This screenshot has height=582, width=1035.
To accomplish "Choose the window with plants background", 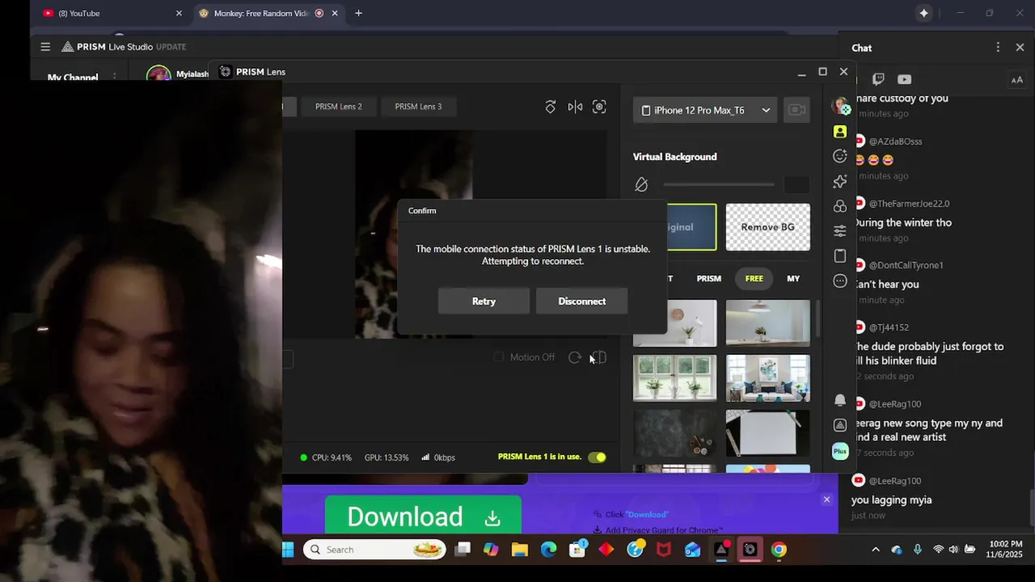I will coord(674,377).
